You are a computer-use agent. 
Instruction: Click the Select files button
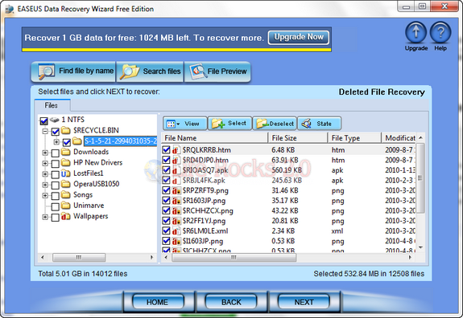pyautogui.click(x=229, y=124)
